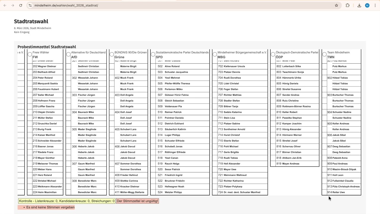
Task: Click the 'Mindelheimer Bürgergemeinschaft e.V.' header
Action: coord(242,52)
